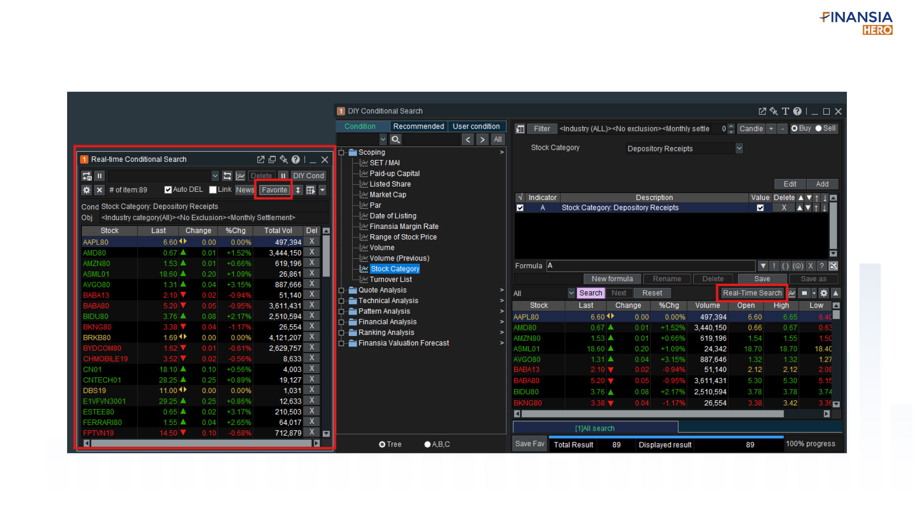Expand the Quote Analysis folder
The image size is (914, 514).
[341, 290]
